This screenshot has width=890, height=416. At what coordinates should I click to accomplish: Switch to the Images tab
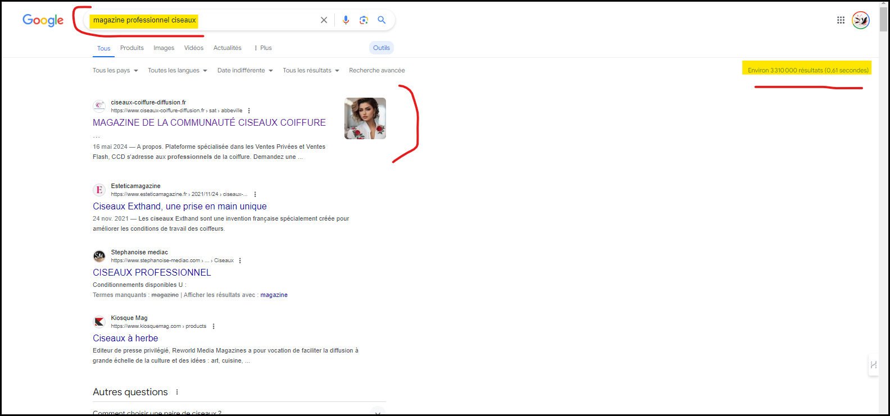164,48
